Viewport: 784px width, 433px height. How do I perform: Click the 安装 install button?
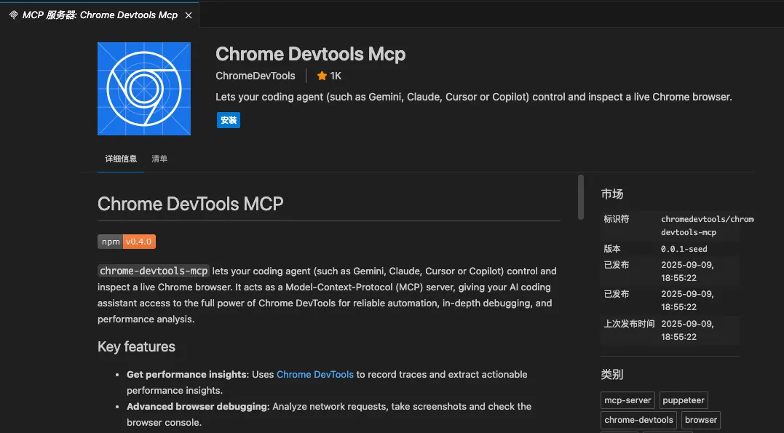tap(229, 120)
